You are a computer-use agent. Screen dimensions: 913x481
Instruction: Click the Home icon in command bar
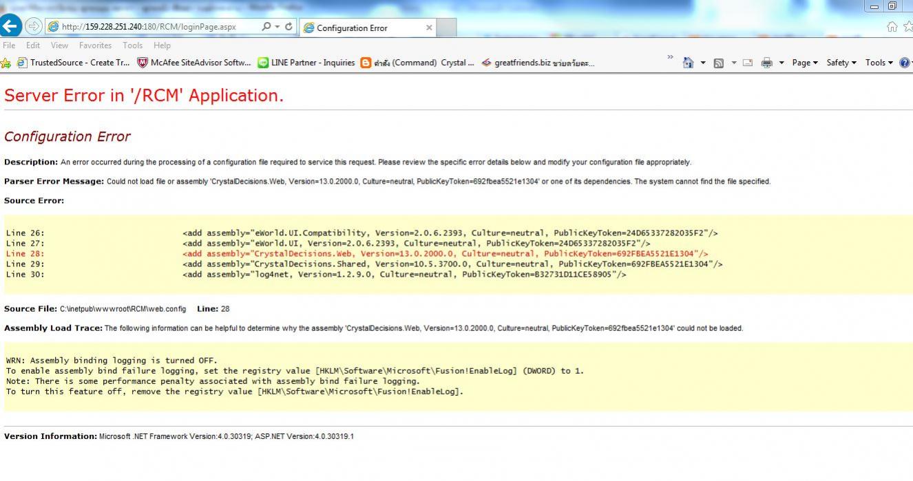[x=688, y=63]
